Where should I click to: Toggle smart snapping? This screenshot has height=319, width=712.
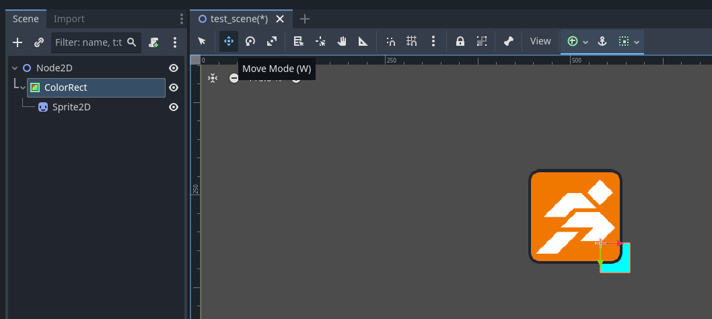[x=390, y=41]
